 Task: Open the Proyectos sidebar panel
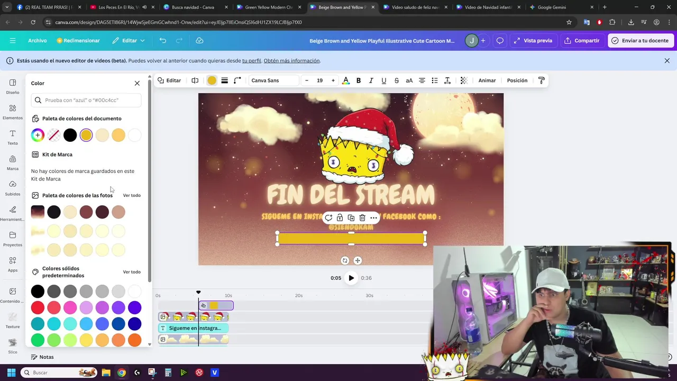pyautogui.click(x=13, y=239)
